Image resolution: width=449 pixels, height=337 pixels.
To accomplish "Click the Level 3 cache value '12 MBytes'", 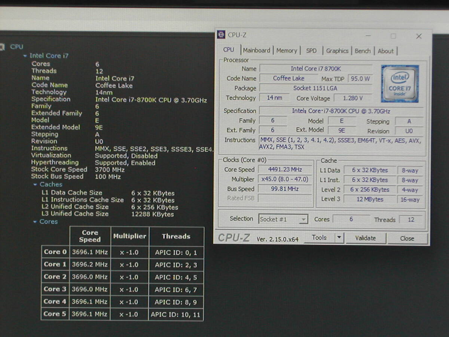I will [370, 199].
